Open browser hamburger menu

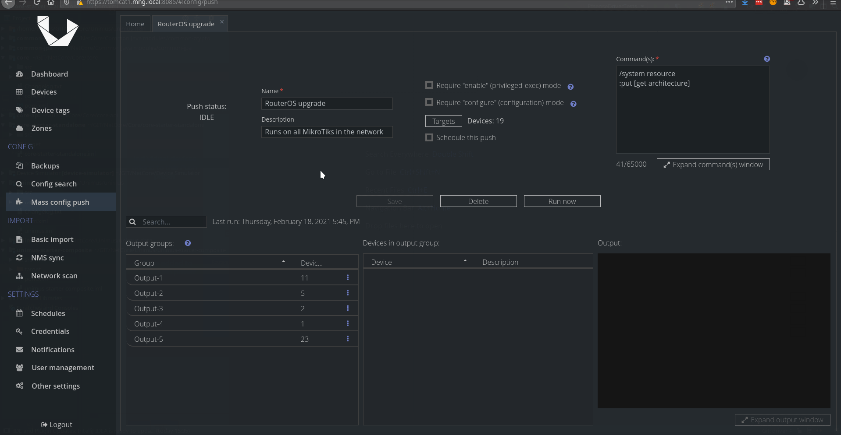pos(833,2)
